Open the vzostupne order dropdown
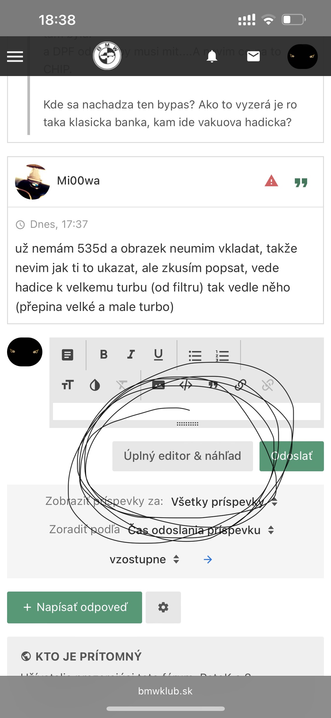The image size is (331, 718). [x=144, y=559]
